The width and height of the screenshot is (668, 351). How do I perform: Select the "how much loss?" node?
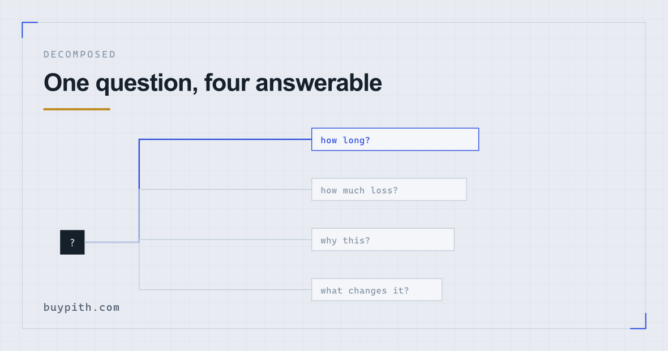point(389,190)
